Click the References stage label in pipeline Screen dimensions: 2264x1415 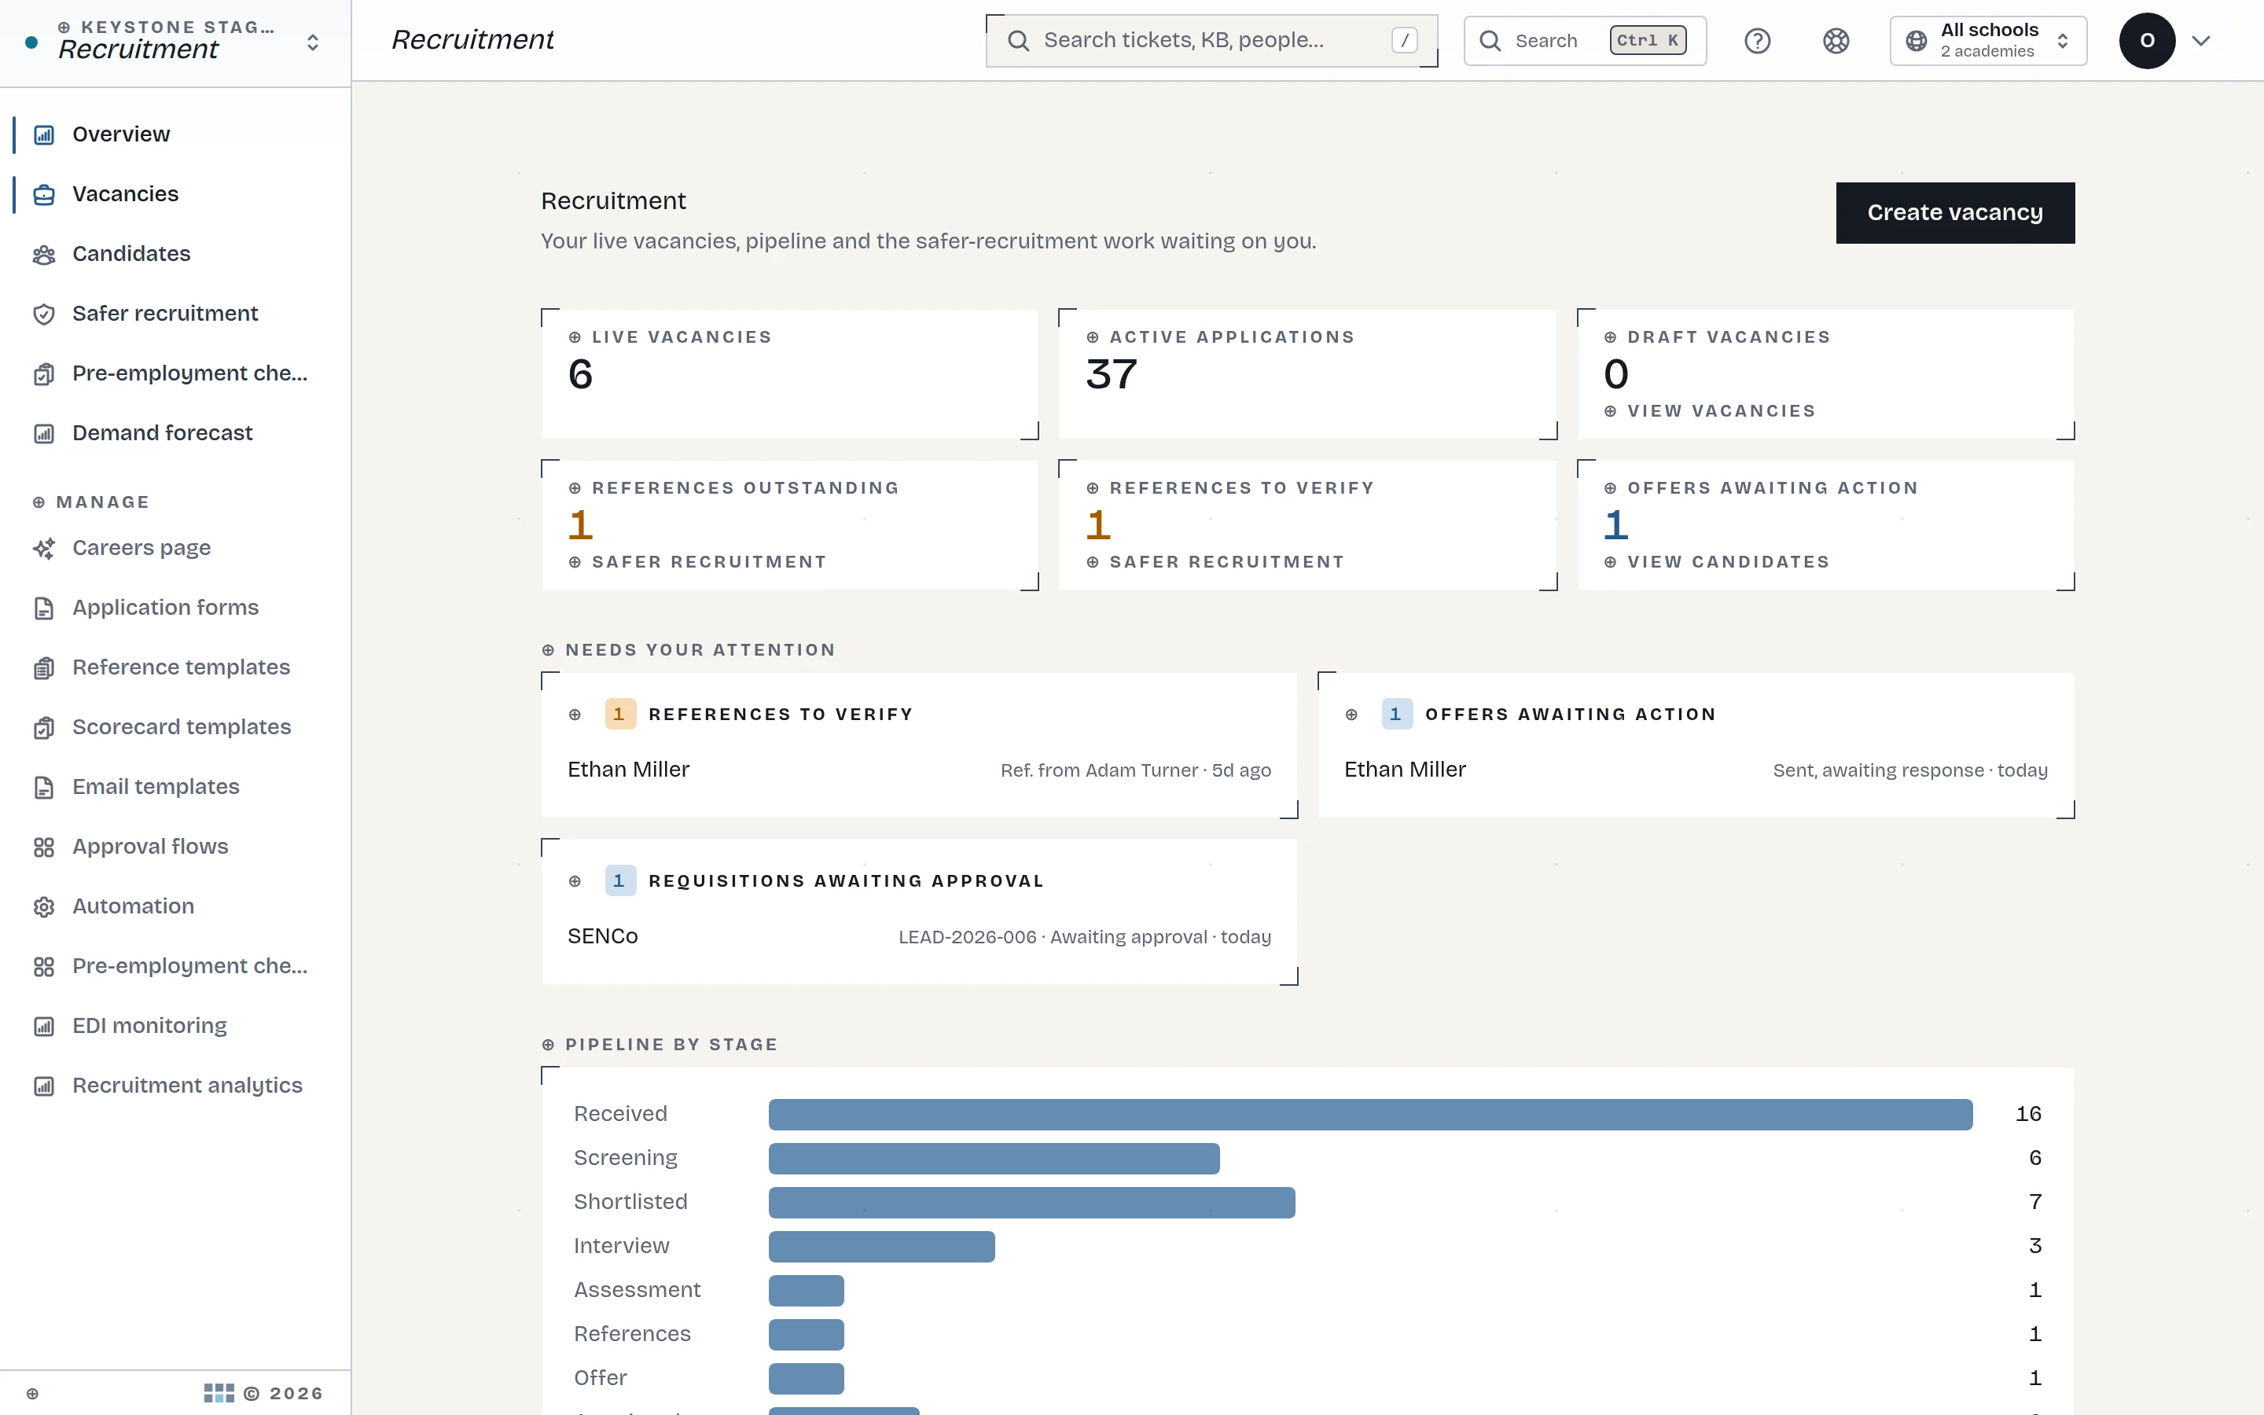click(x=631, y=1335)
